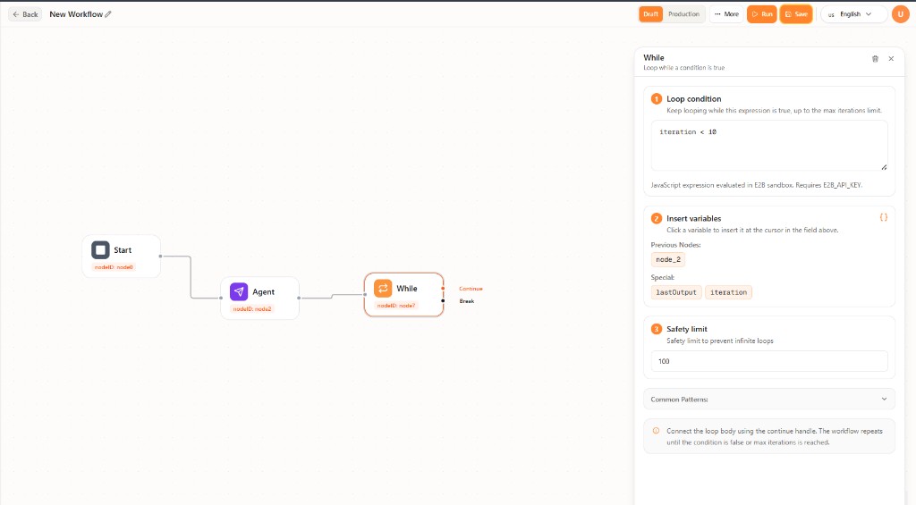Go back with the Back button
This screenshot has height=505, width=916.
25,14
